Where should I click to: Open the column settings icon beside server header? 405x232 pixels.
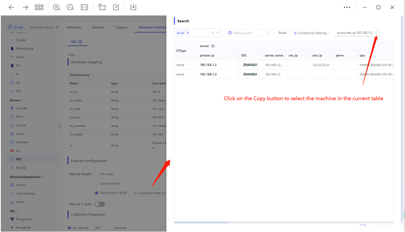[x=213, y=46]
